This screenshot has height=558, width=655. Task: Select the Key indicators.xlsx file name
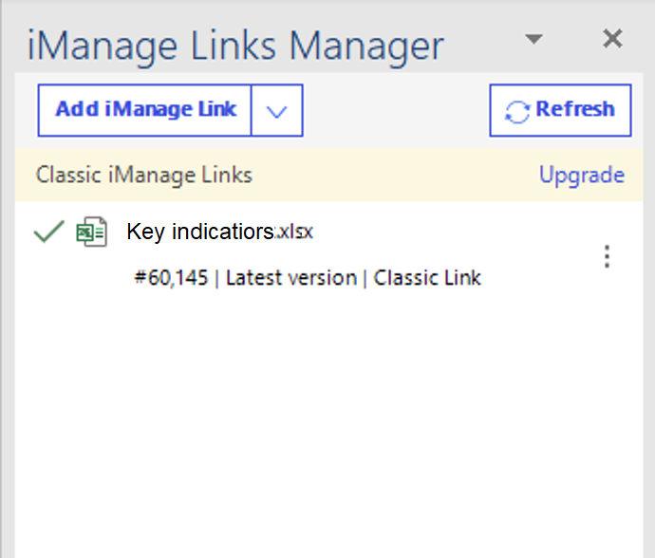(200, 232)
